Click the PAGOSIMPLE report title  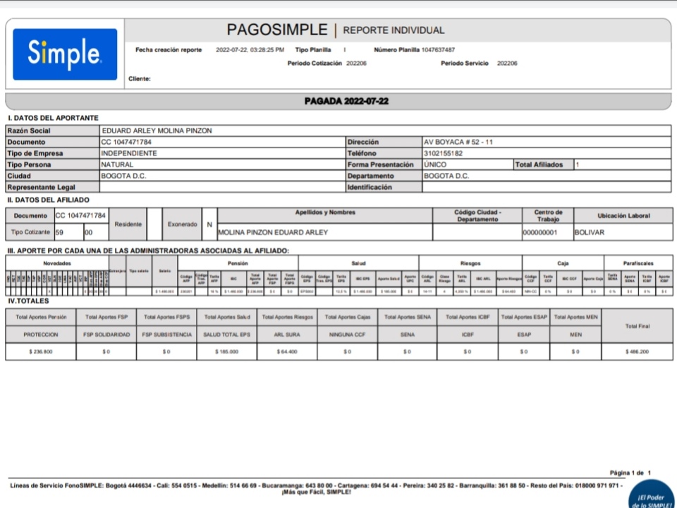277,30
